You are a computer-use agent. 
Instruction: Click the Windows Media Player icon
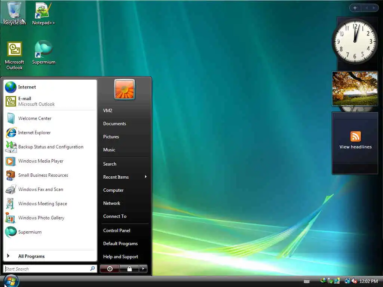point(11,161)
